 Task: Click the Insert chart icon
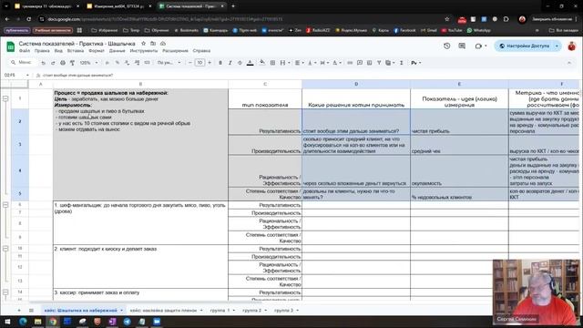[x=369, y=63]
